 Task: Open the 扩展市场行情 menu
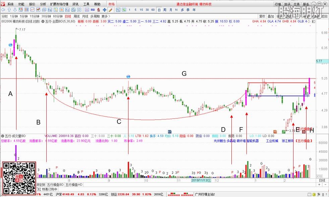59,4
